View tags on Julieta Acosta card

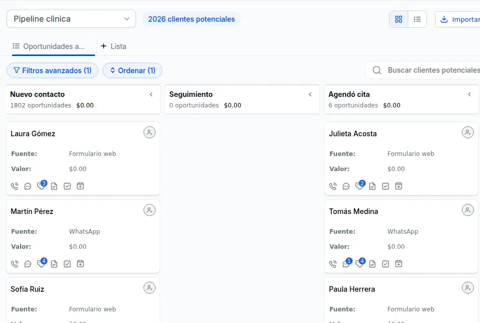(x=360, y=185)
